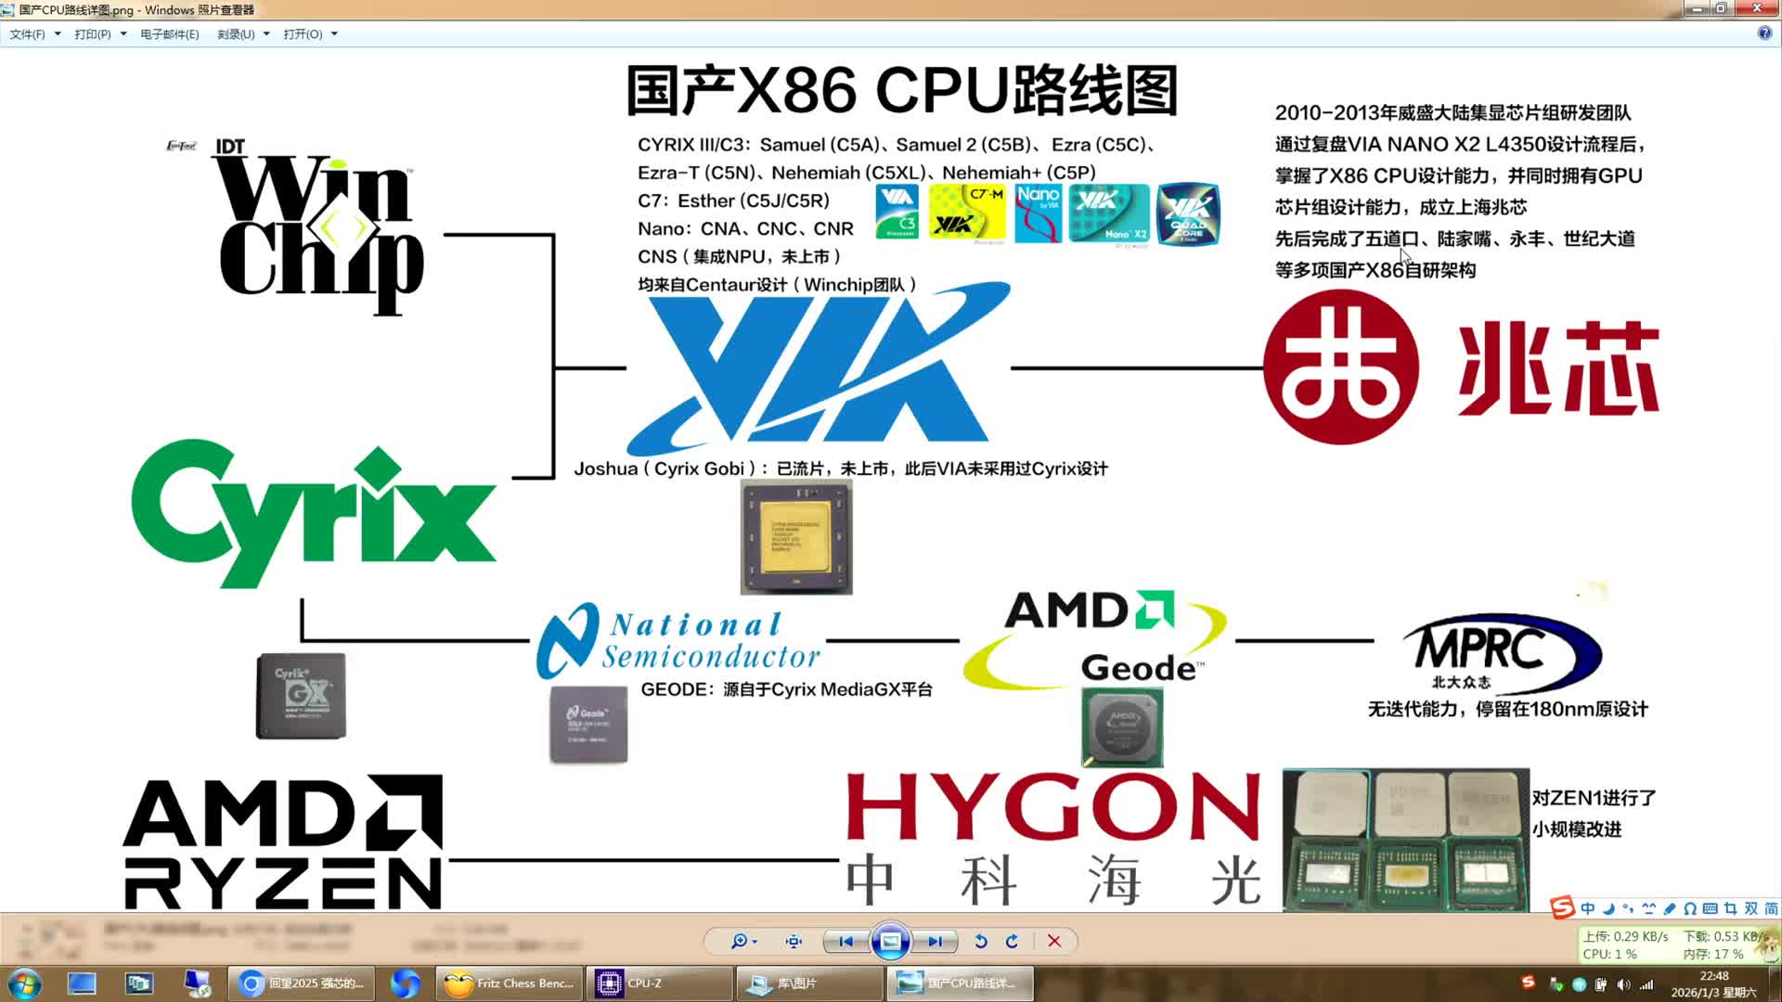Open the 电子邮件(E) menu
This screenshot has height=1002, width=1782.
169,33
